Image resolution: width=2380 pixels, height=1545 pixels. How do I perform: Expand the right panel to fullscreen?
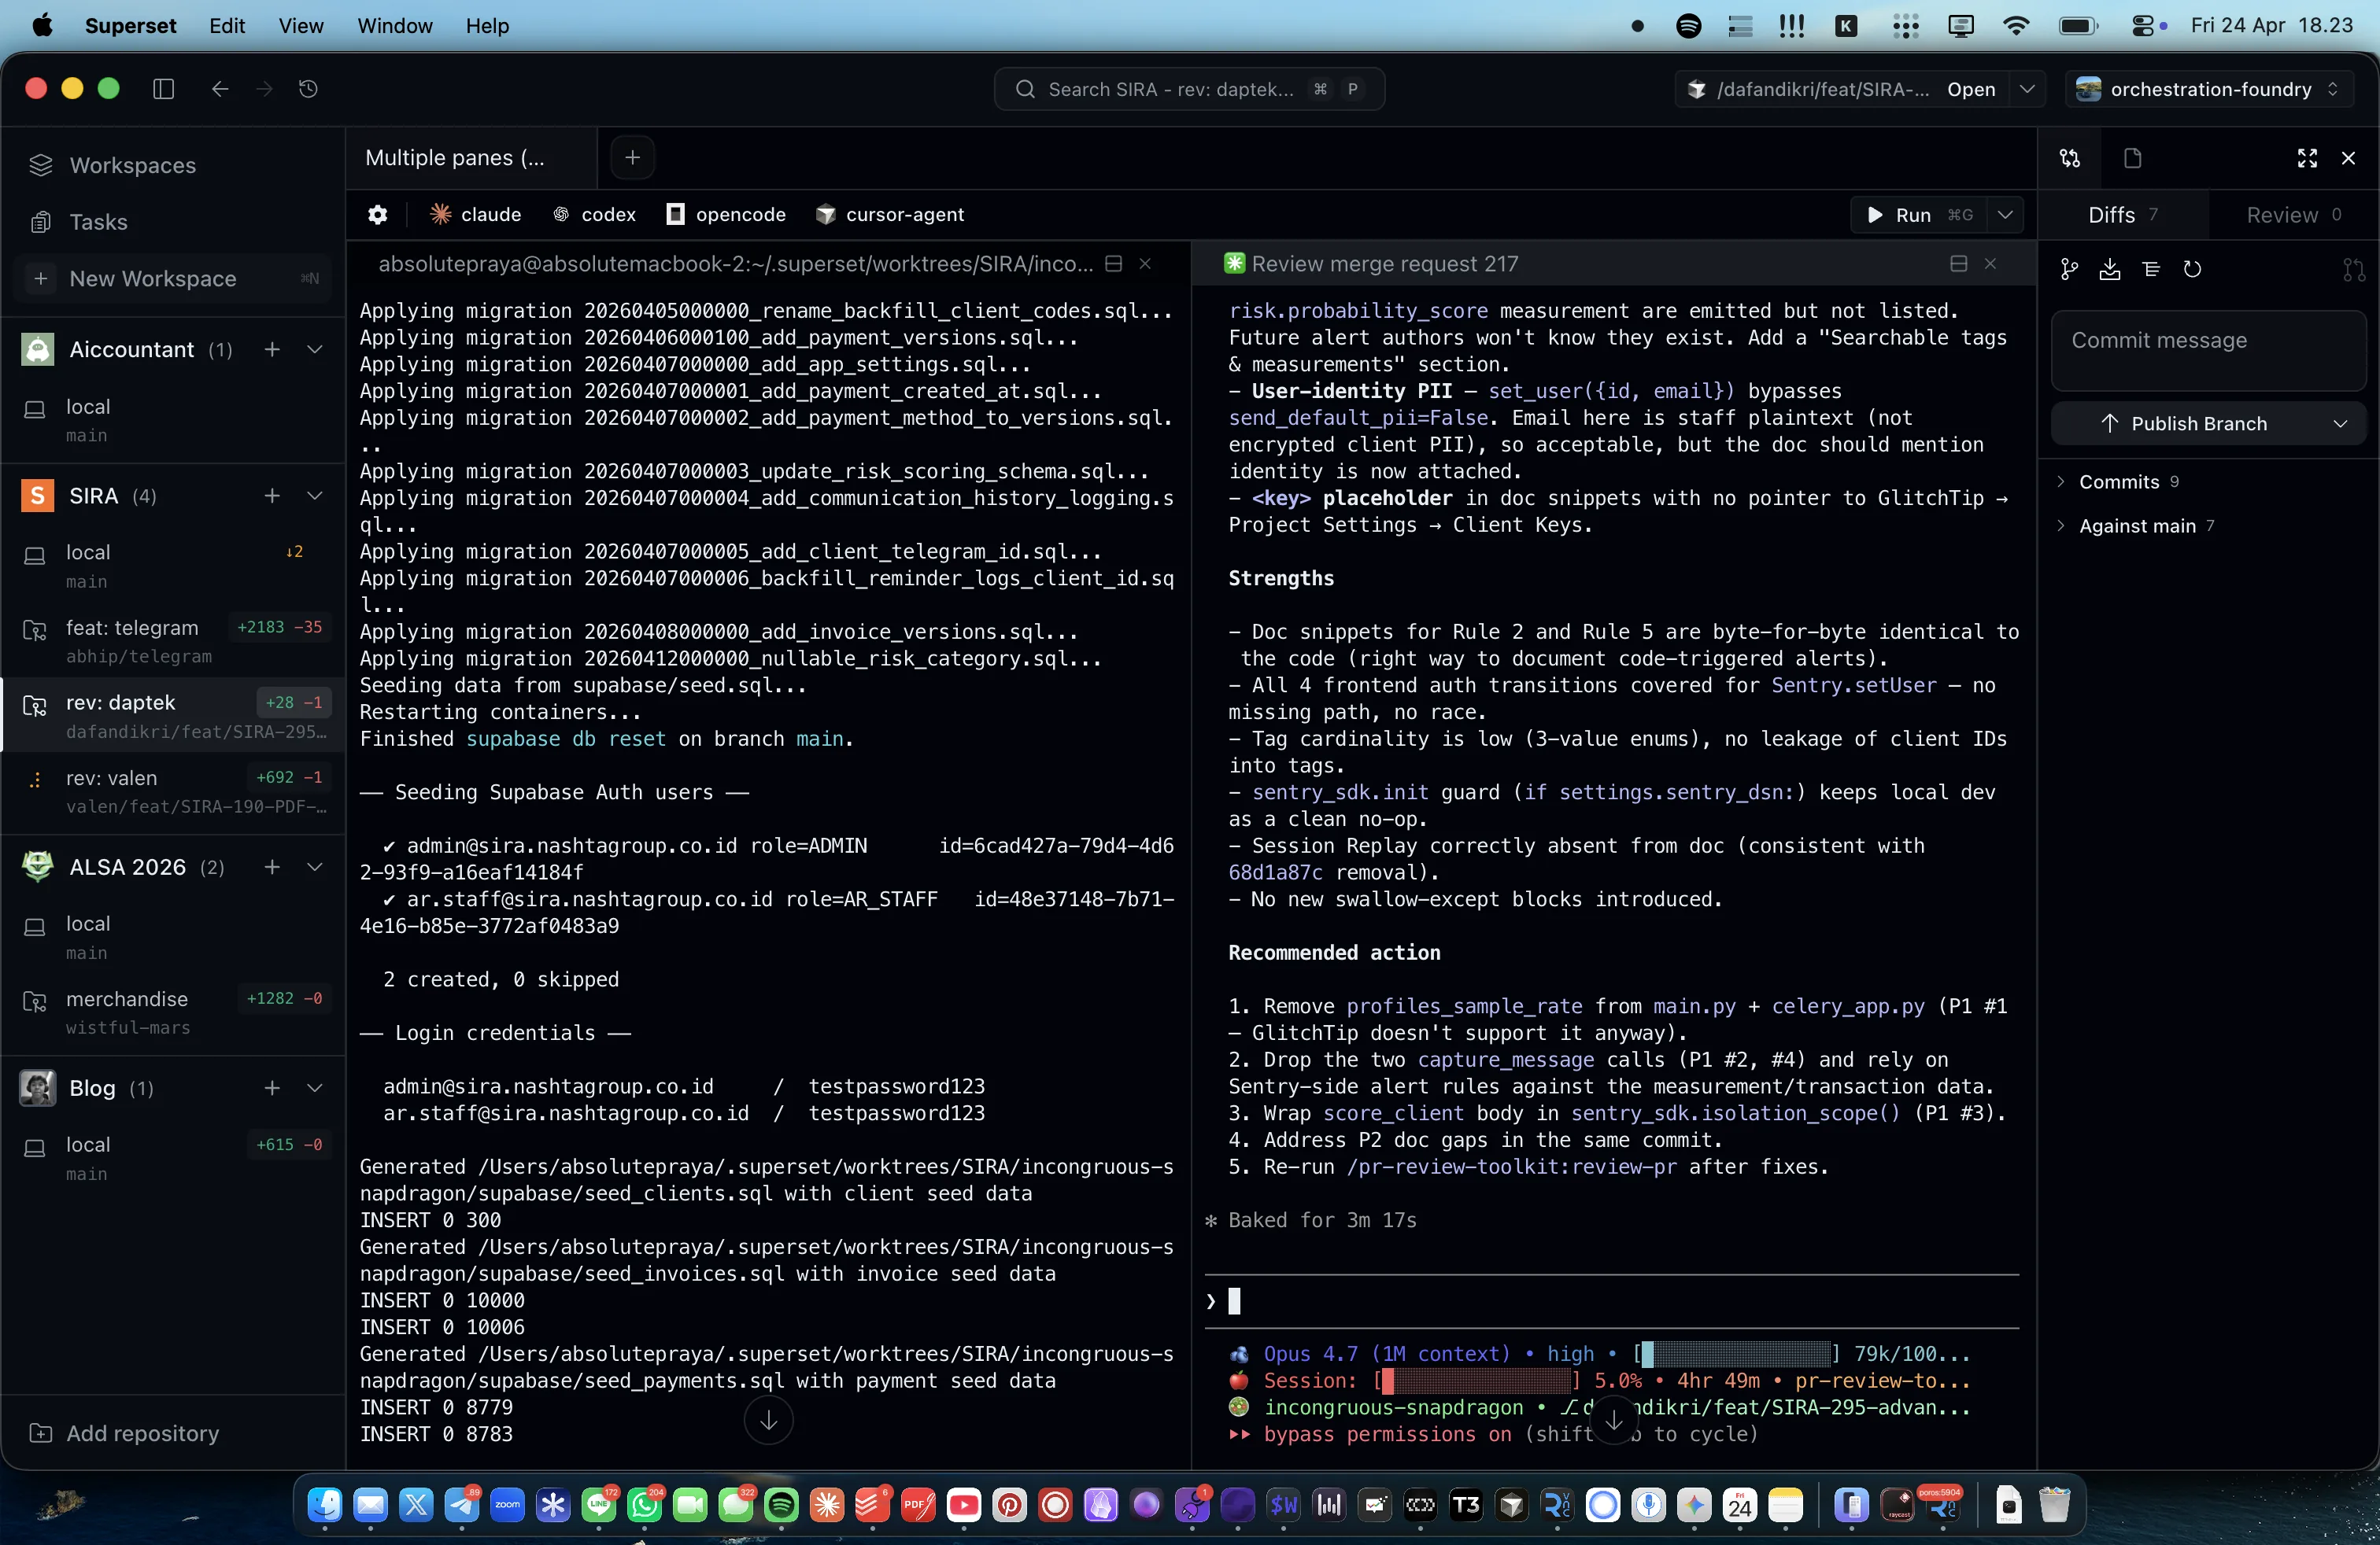(2306, 158)
